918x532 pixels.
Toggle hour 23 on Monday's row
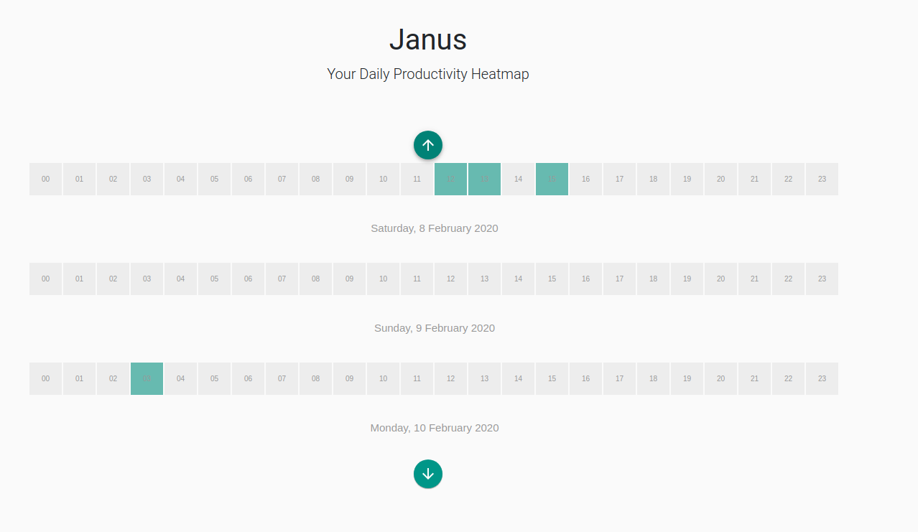pos(822,378)
